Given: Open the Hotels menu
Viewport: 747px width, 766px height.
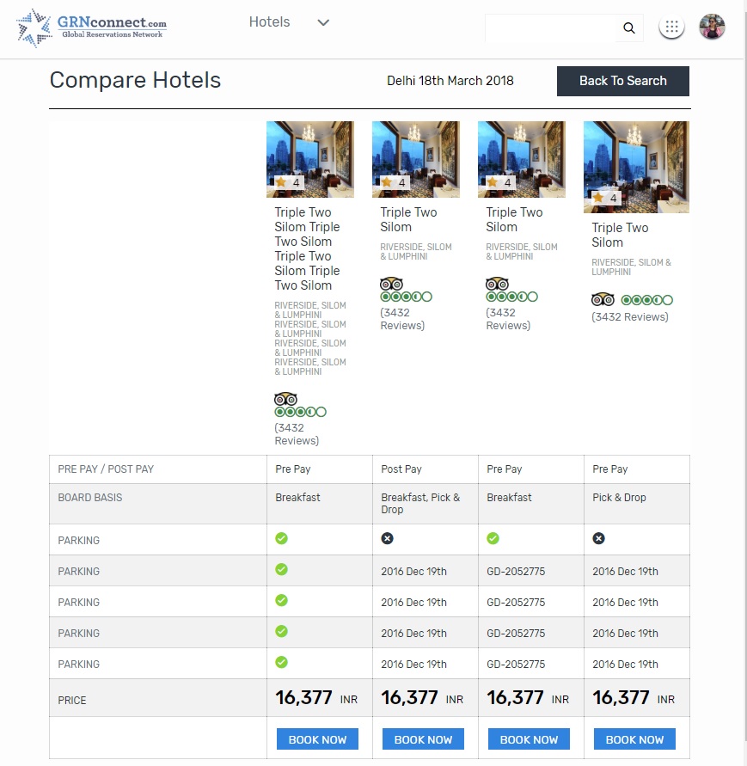Looking at the screenshot, I should click(x=269, y=22).
